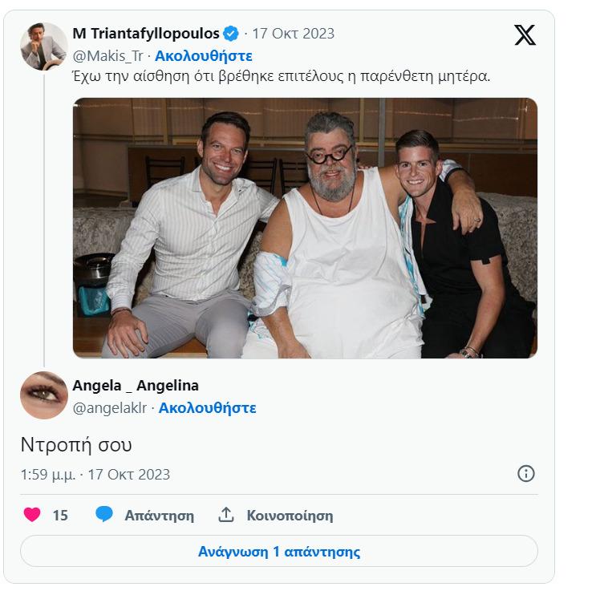Open Angela _ Angelina eye avatar
Screen dimensions: 600x599
[x=43, y=395]
